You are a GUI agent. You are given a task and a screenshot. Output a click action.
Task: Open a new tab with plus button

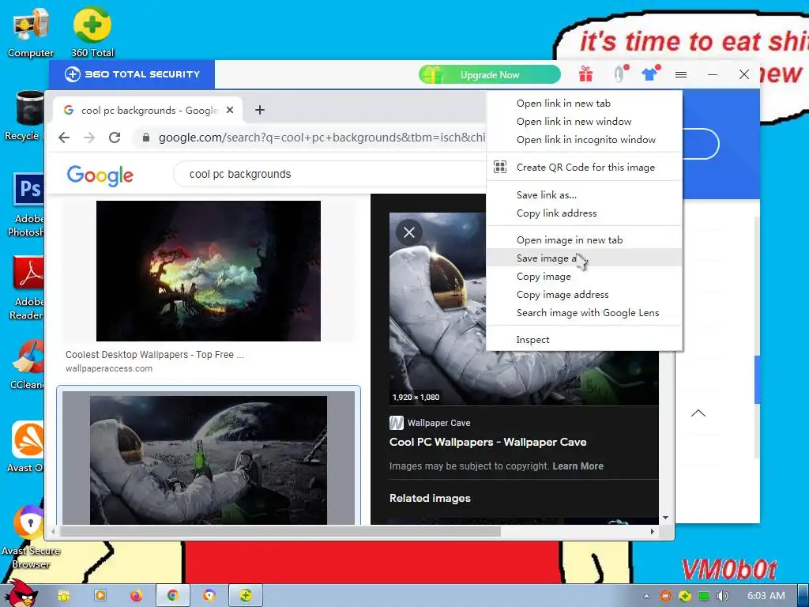(x=259, y=110)
